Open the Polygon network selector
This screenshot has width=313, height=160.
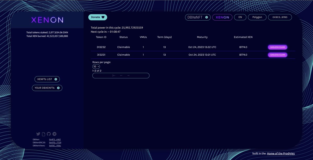point(257,17)
